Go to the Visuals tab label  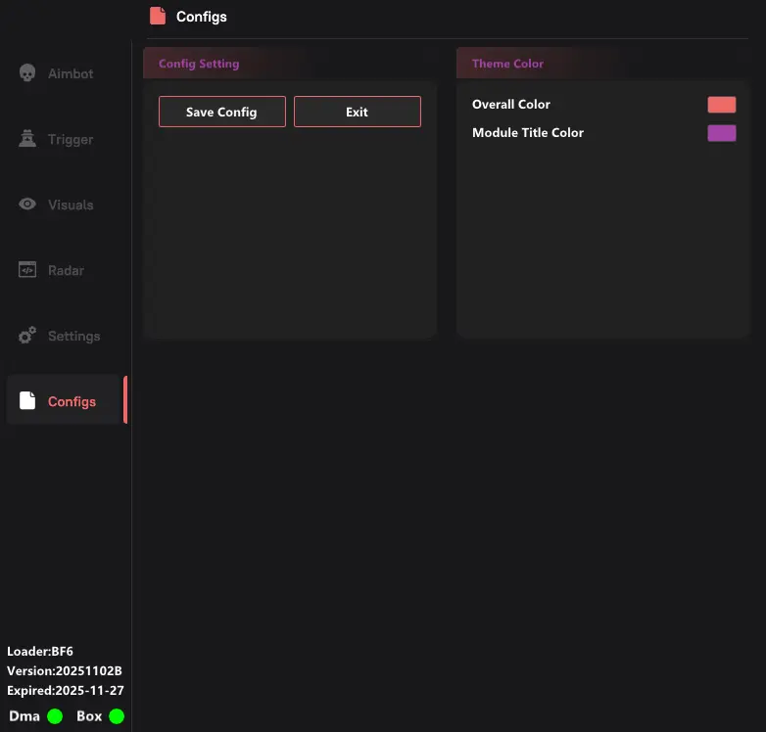coord(71,205)
